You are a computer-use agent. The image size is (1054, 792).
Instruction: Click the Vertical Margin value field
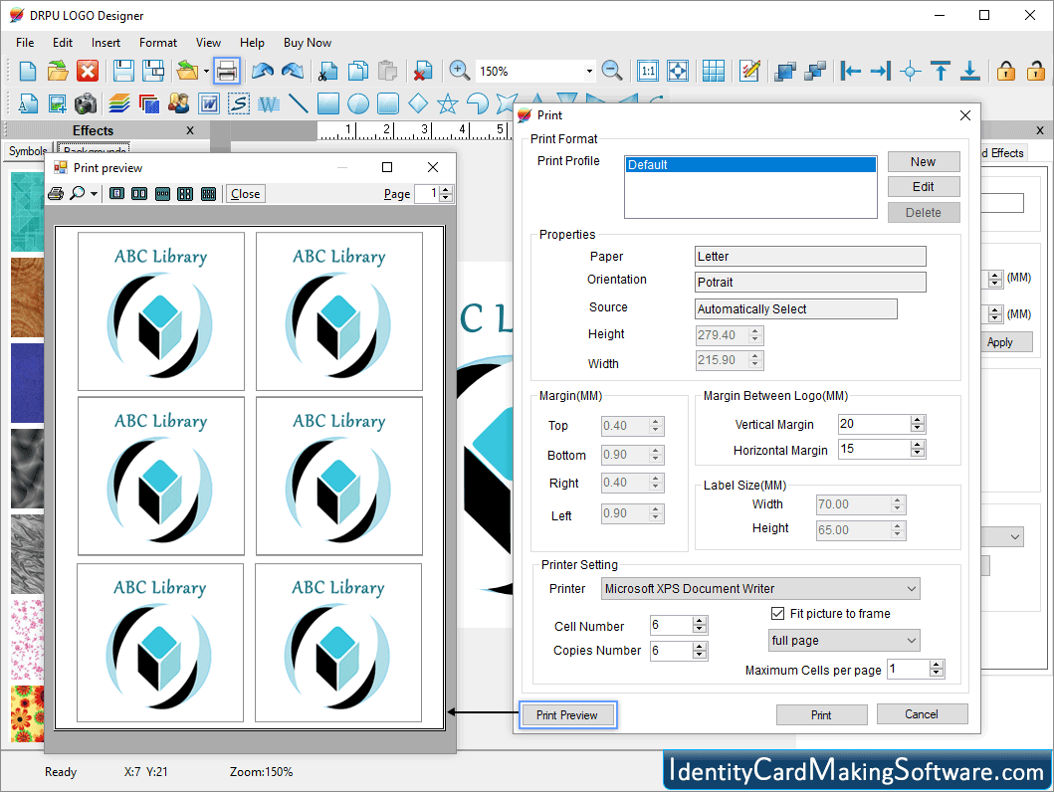pyautogui.click(x=875, y=424)
